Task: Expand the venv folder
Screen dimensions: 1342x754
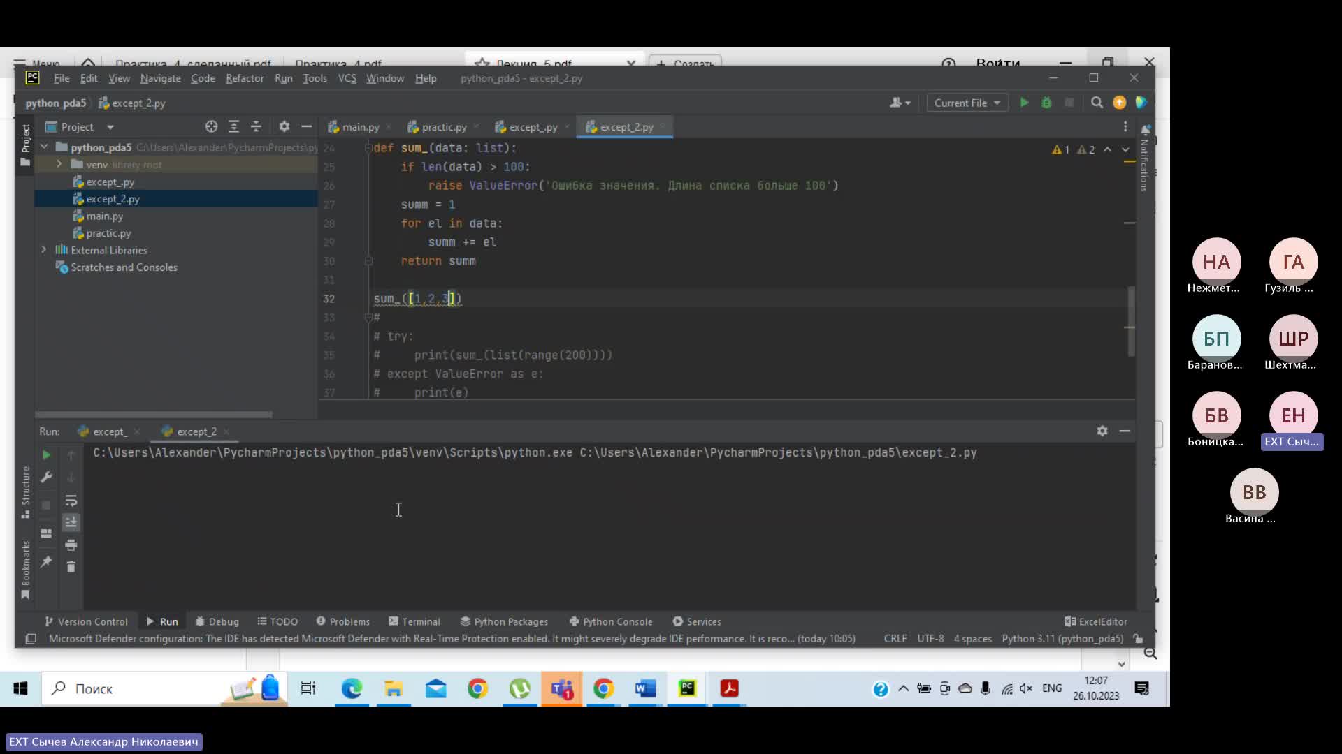Action: (59, 164)
